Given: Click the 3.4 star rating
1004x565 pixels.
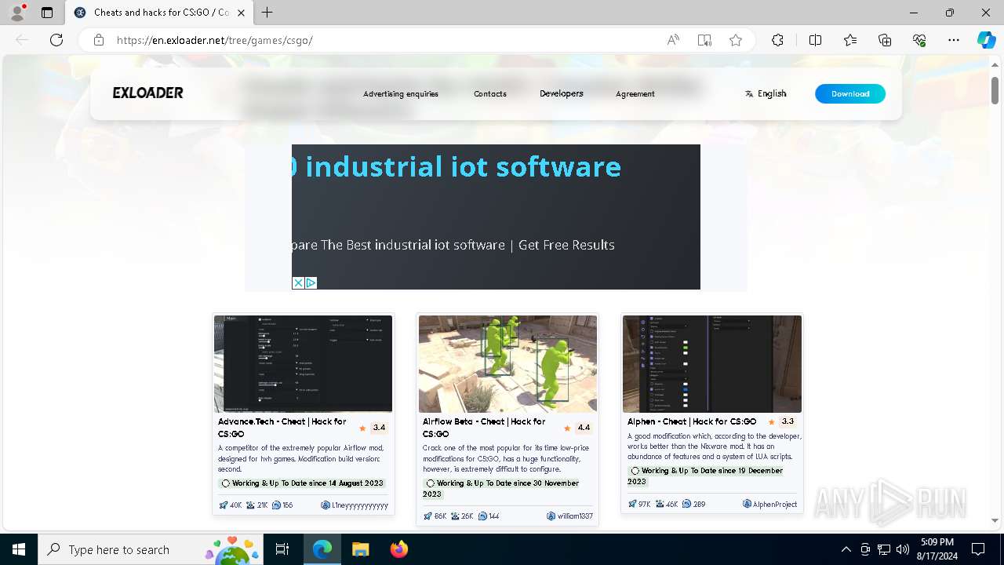Looking at the screenshot, I should tap(373, 428).
